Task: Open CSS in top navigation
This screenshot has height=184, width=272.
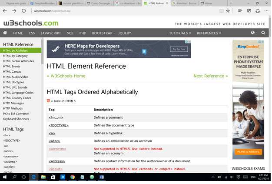Action: [x=32, y=33]
